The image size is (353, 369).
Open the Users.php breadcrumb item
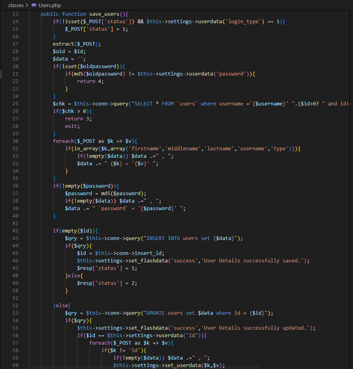[x=49, y=5]
